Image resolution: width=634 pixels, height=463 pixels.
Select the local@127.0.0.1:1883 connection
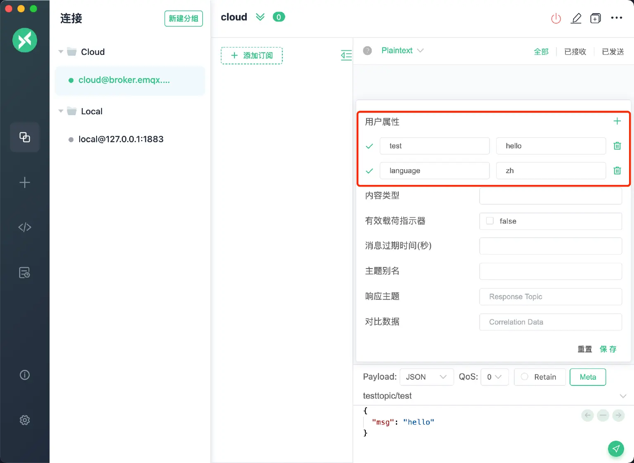[x=121, y=139]
